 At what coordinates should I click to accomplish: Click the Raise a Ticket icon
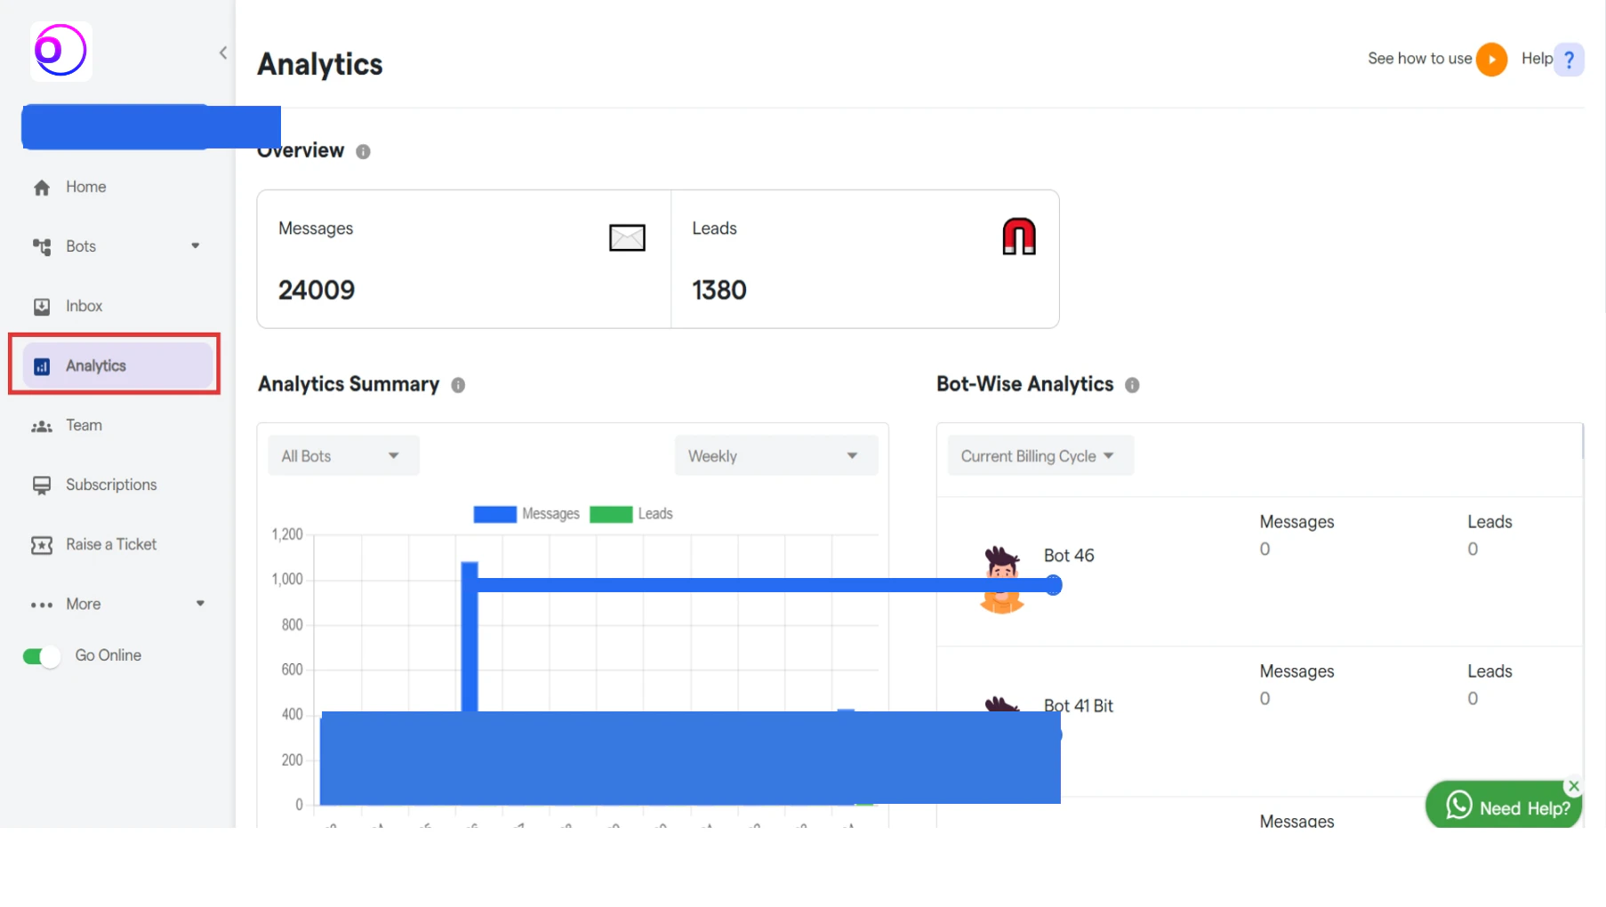tap(42, 545)
